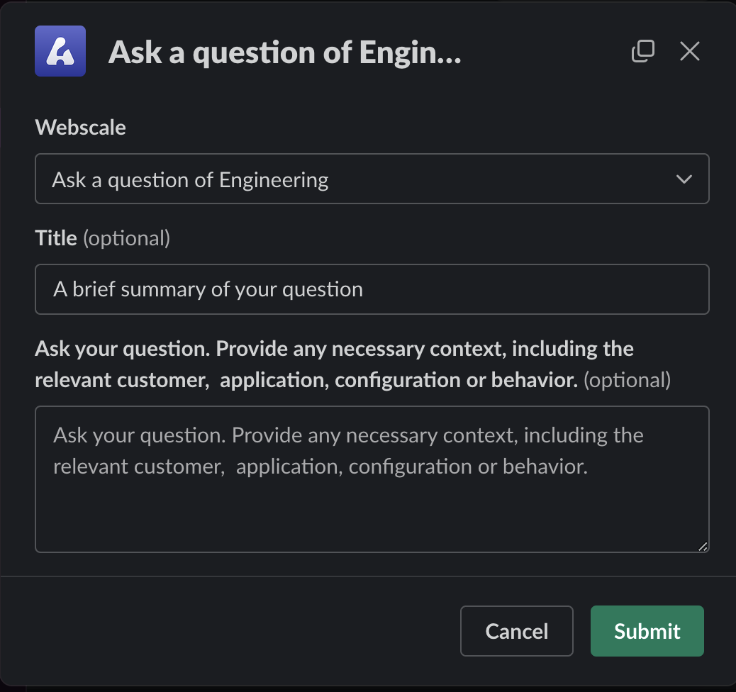Click the word 'Engineering' in the dropdown

274,180
